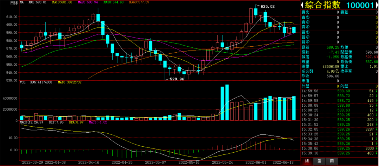Select the 15:00:08 tick row
Image resolution: width=379 pixels, height=166 pixels.
coord(340,105)
